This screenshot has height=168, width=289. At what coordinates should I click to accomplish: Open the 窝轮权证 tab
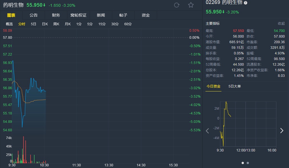point(78,15)
